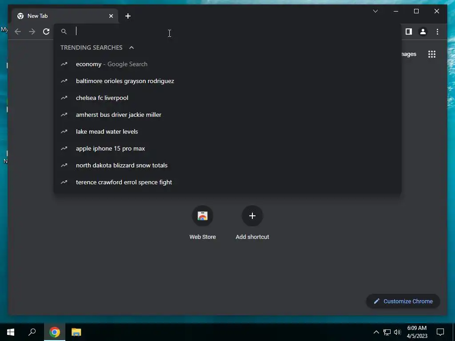The image size is (455, 341).
Task: Open the Web Store shortcut
Action: tap(203, 223)
